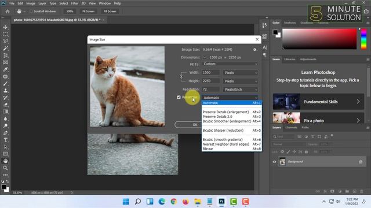The width and height of the screenshot is (371, 208).
Task: Open Resolution units Pixels/Inch dropdown
Action: 240,90
